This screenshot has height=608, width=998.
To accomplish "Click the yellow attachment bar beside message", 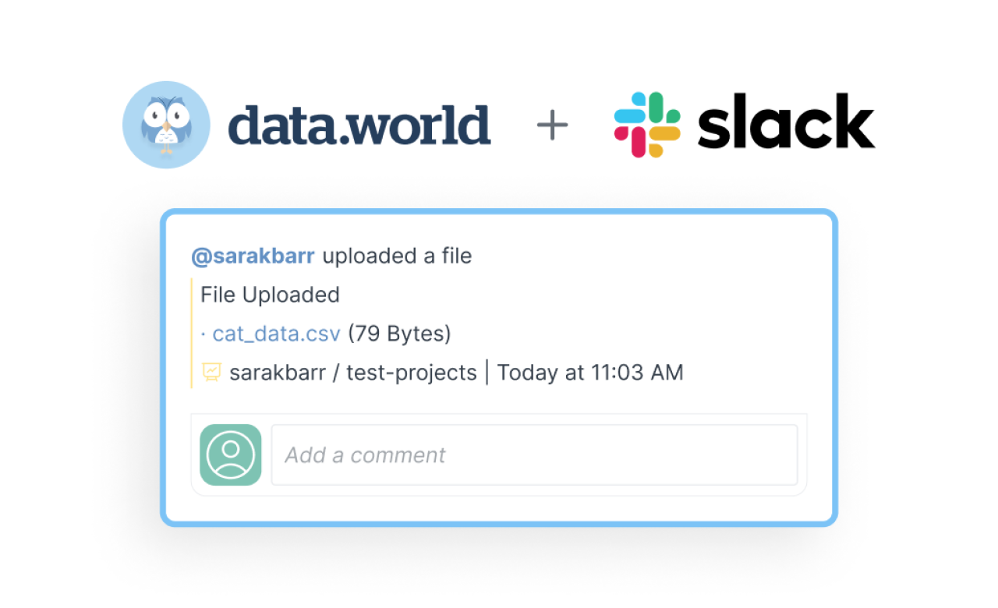I will pos(192,333).
